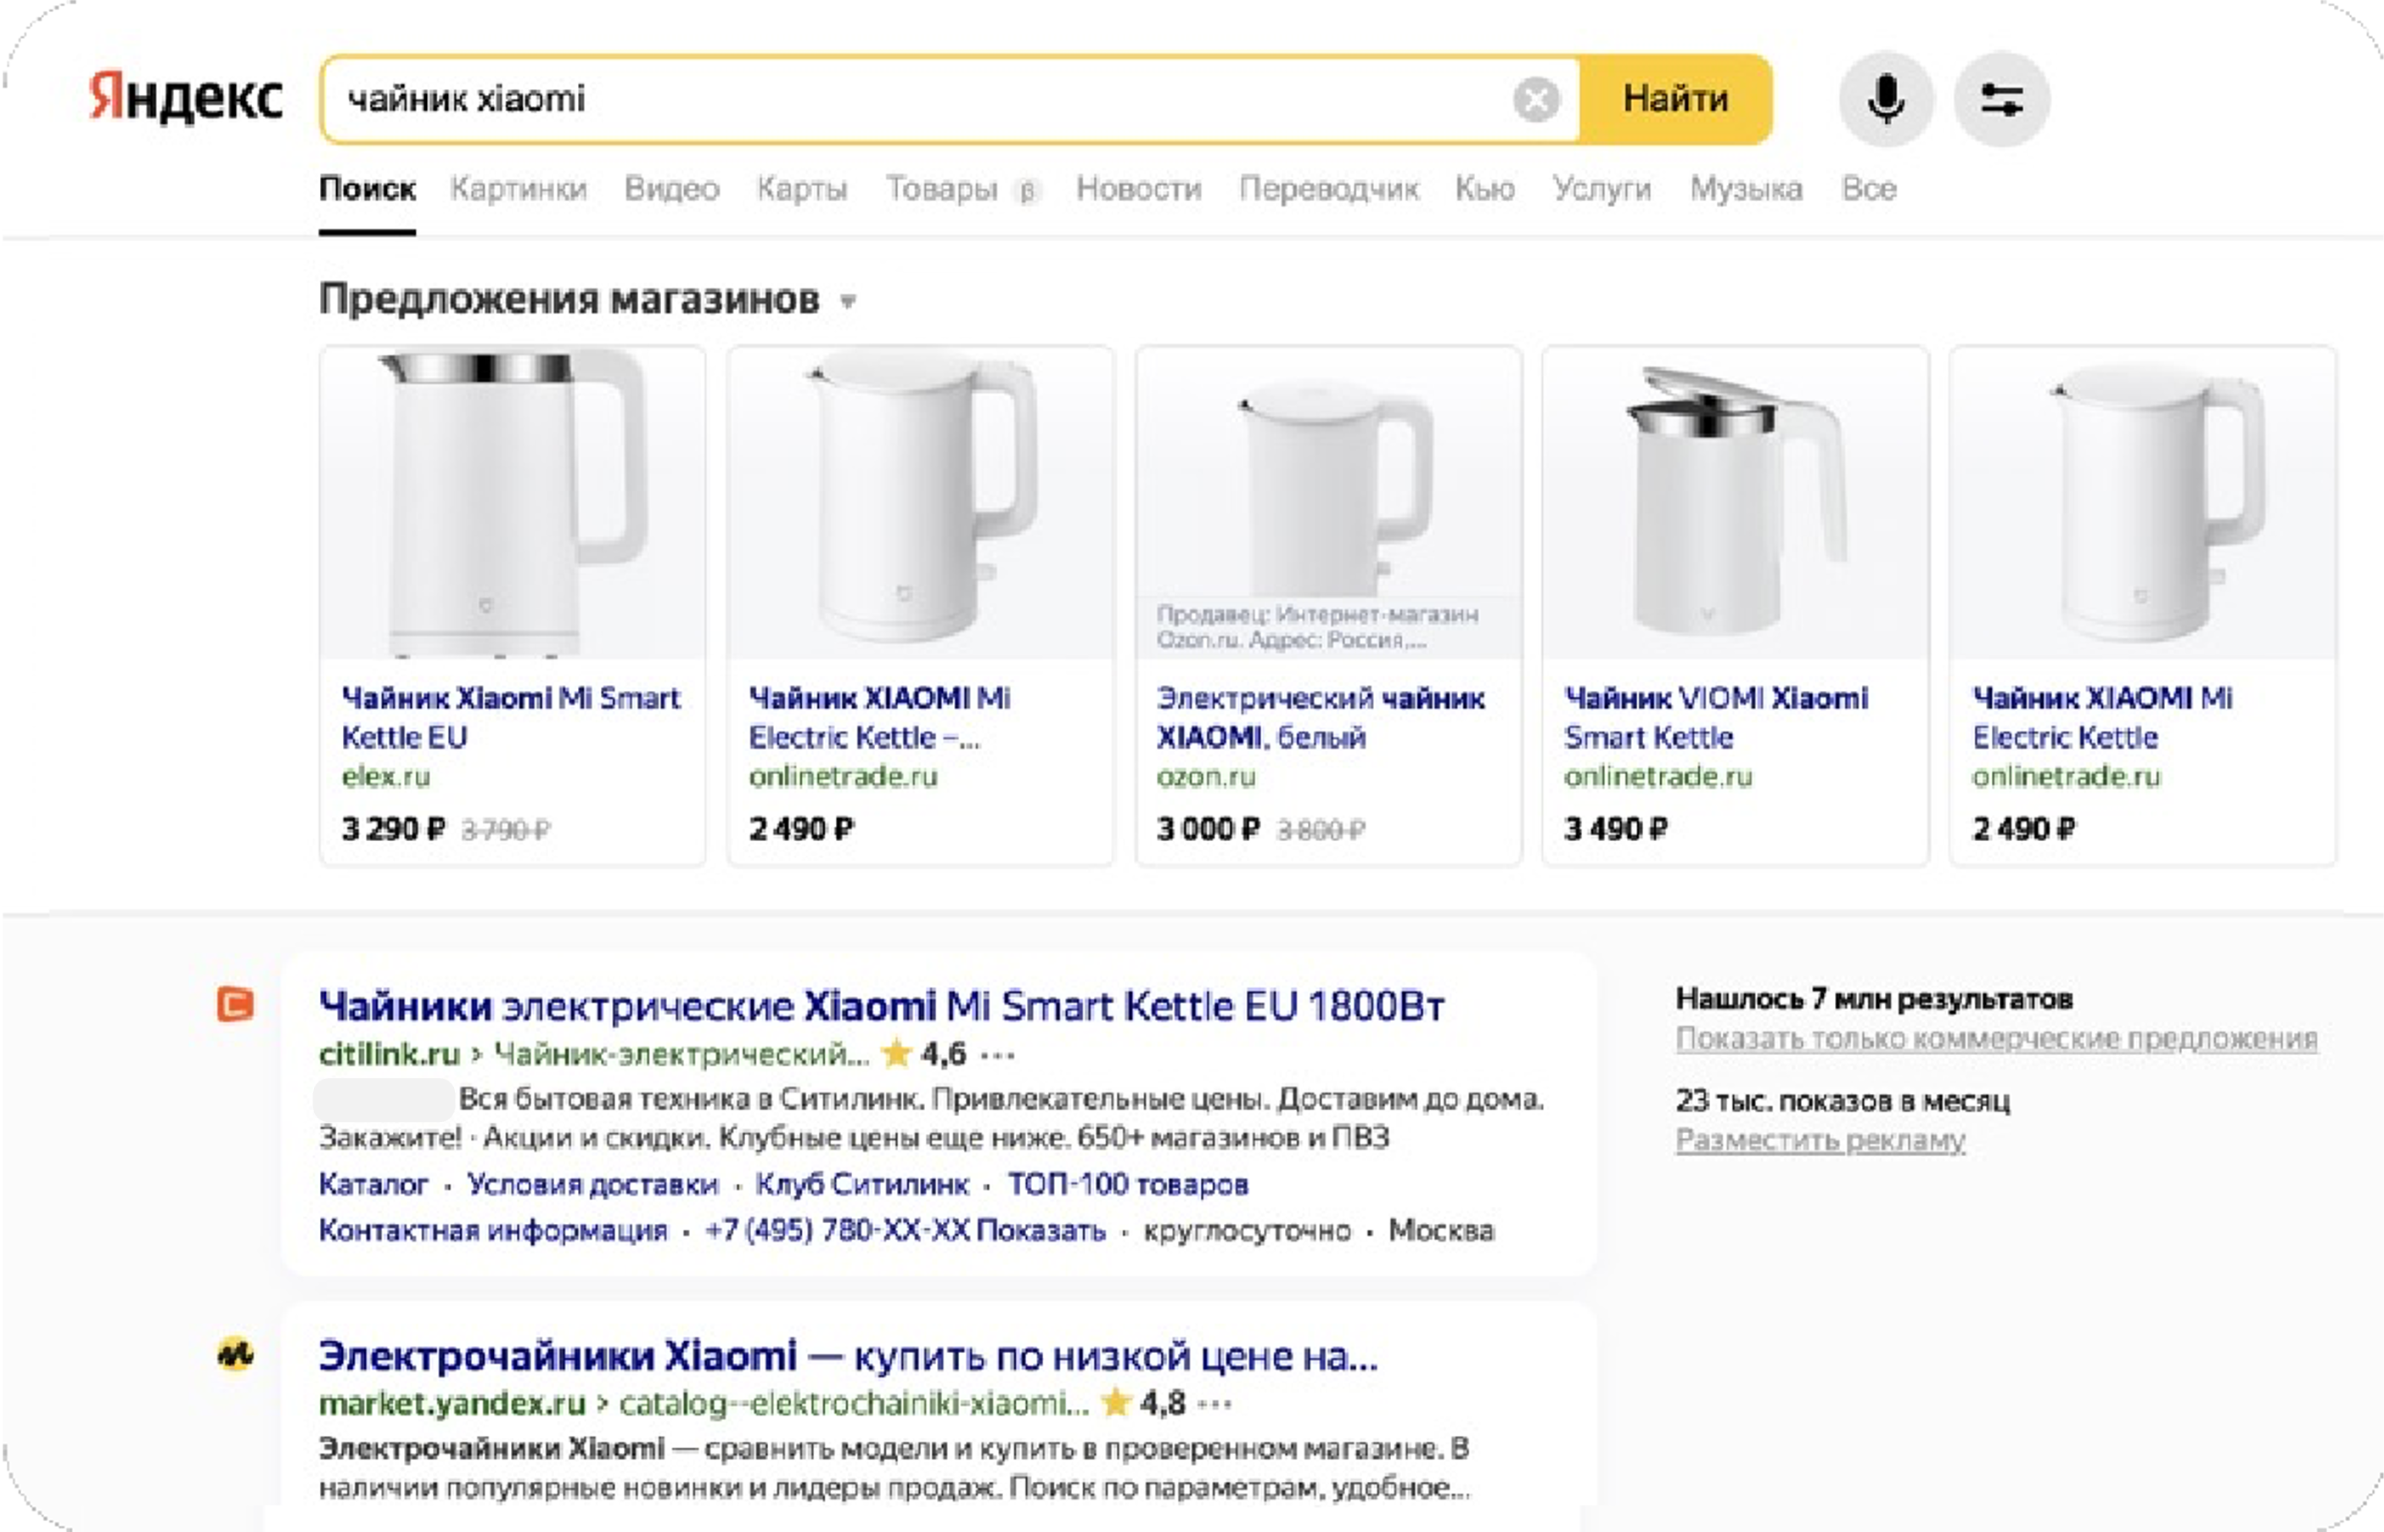Switch to the Видео tab
2384x1532 pixels.
pyautogui.click(x=671, y=188)
